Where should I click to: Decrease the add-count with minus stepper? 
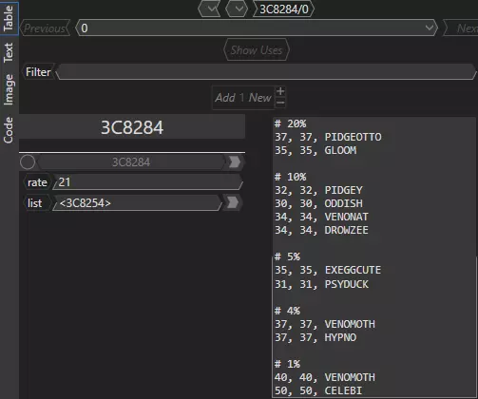click(x=280, y=103)
